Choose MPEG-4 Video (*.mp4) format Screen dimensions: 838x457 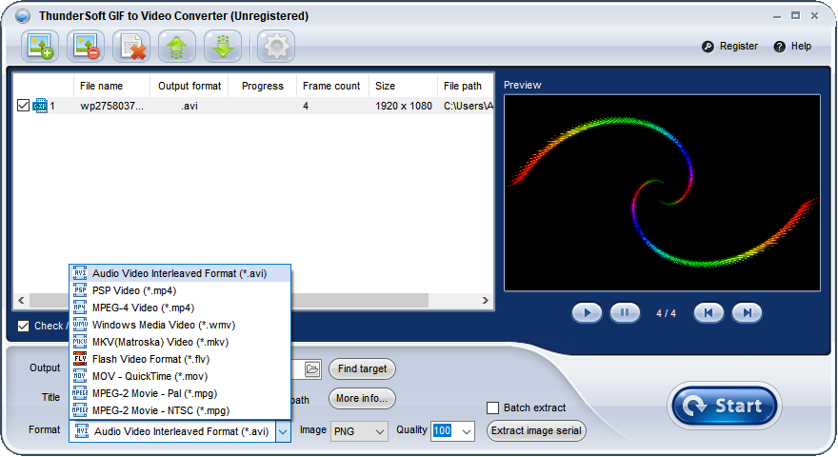click(180, 308)
